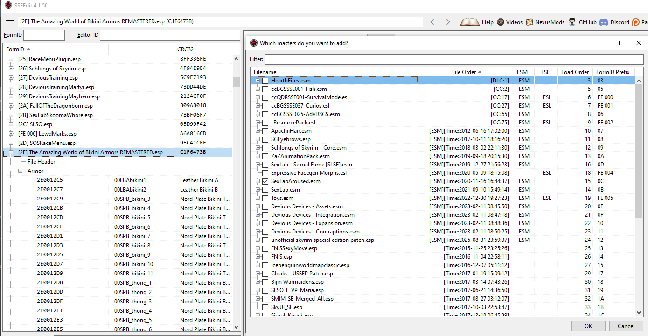Click the FormID input field
The height and width of the screenshot is (336, 648).
44,35
